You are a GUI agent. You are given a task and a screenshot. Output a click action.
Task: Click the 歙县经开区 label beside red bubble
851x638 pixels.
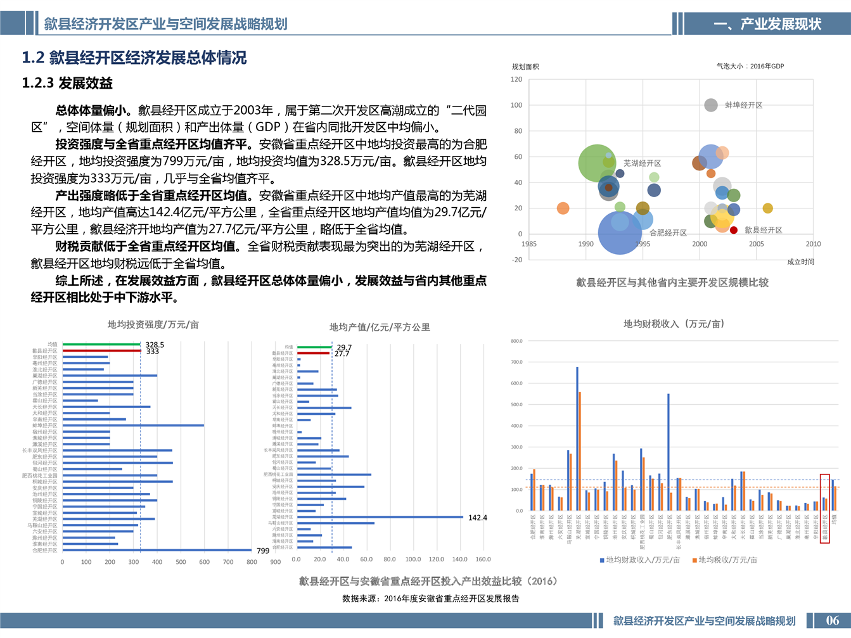click(x=763, y=230)
